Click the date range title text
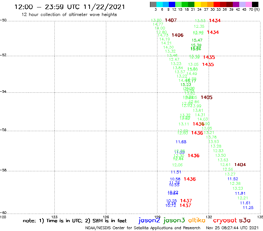Image resolution: width=263 pixels, height=231 pixels. coord(70,7)
